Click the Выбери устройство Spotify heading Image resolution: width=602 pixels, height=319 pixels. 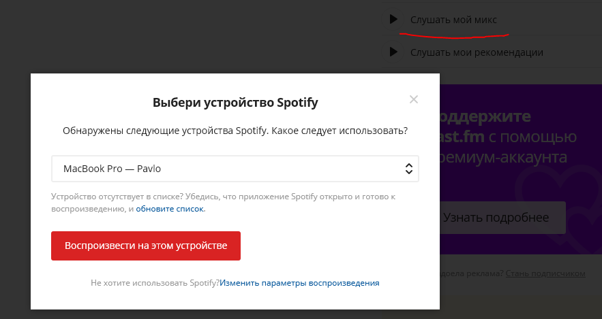point(235,103)
